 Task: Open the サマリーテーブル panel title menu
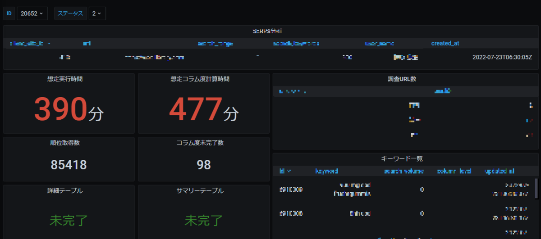[x=200, y=190]
